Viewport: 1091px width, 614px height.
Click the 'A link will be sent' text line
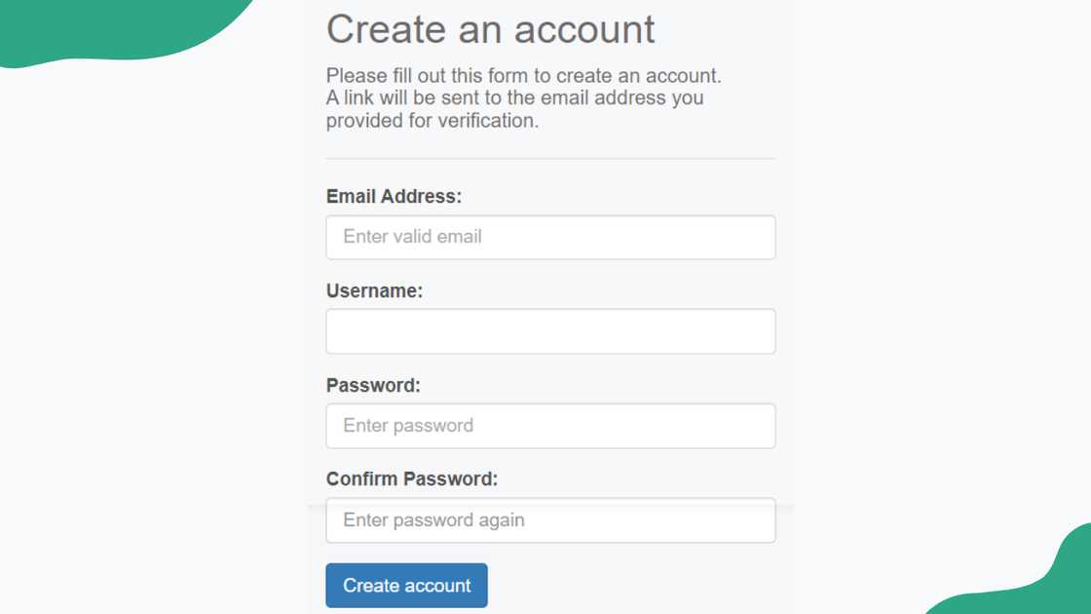click(x=514, y=97)
